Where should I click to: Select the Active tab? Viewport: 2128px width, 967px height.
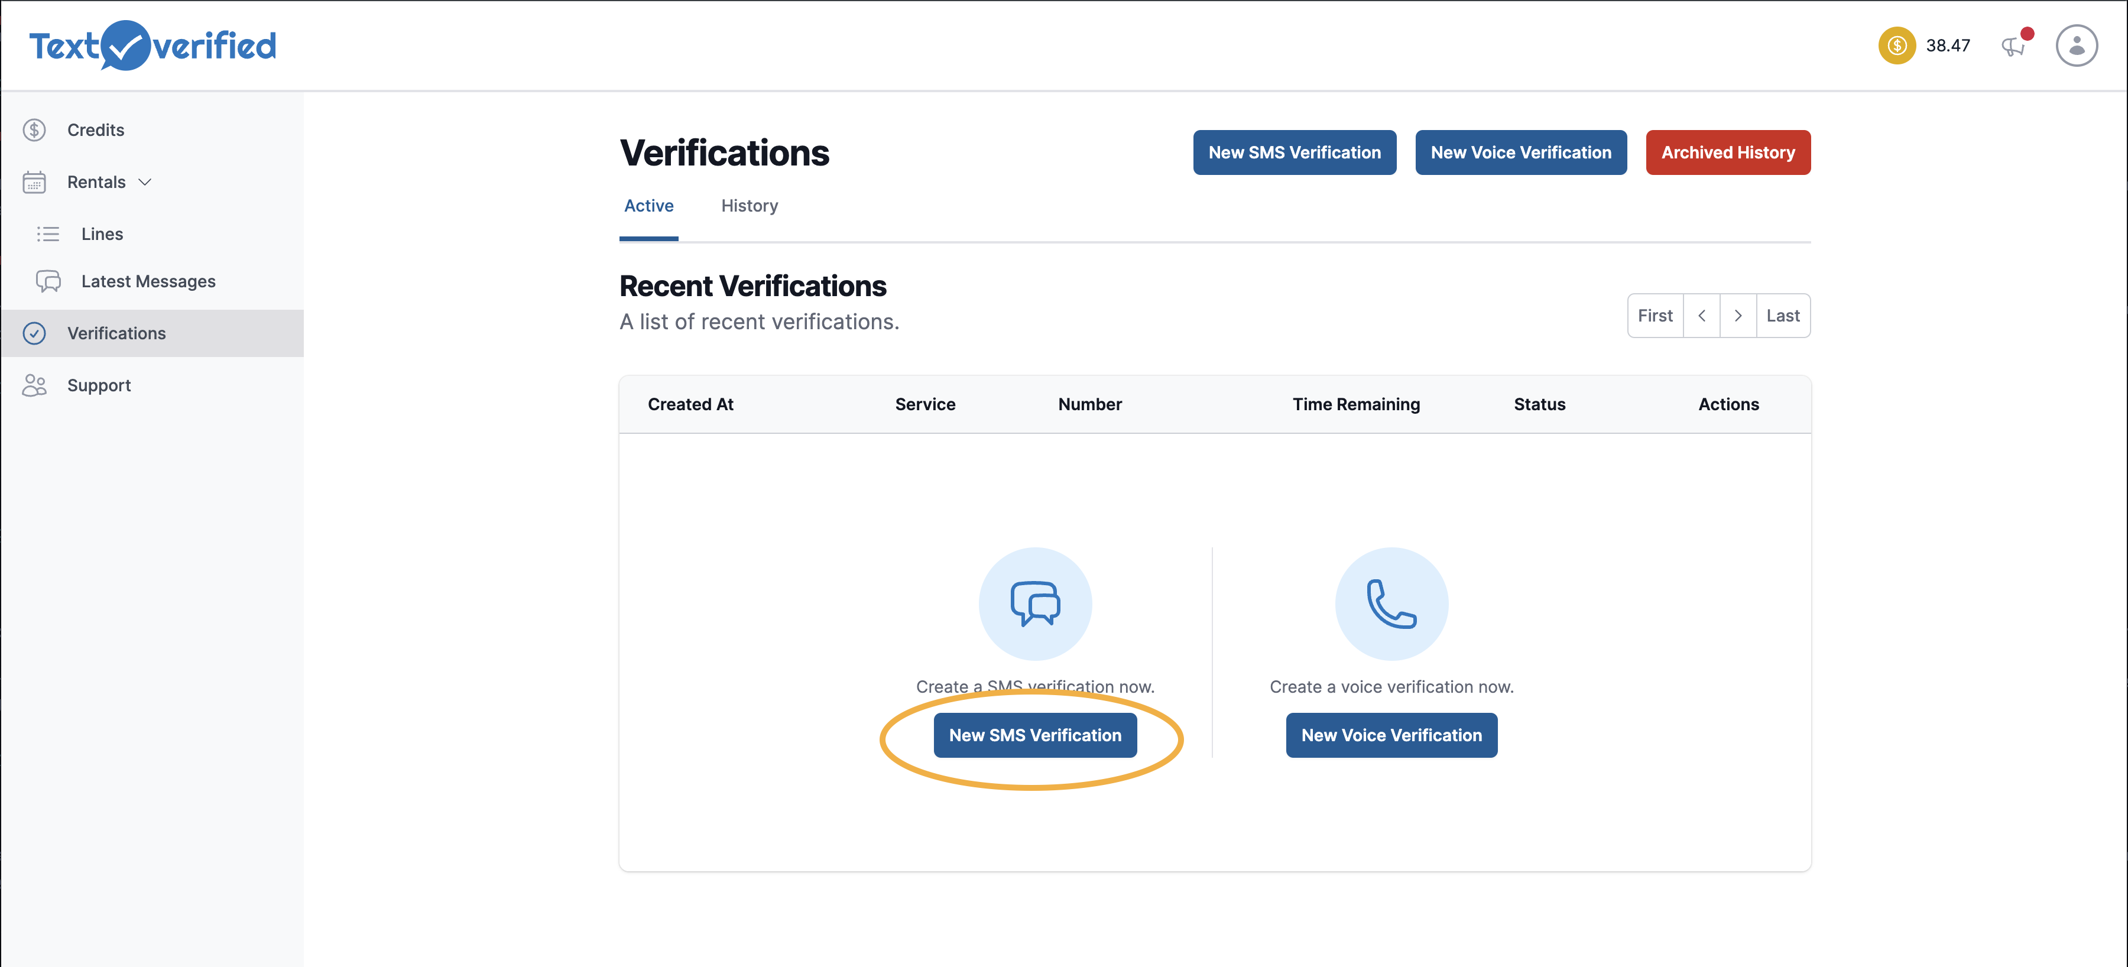647,205
